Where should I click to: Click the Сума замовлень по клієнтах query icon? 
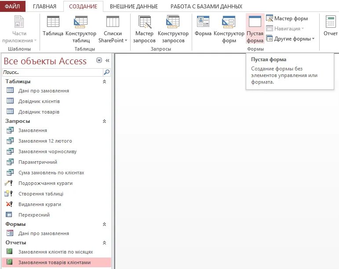point(10,172)
